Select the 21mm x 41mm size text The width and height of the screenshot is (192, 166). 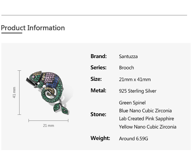click(x=135, y=79)
